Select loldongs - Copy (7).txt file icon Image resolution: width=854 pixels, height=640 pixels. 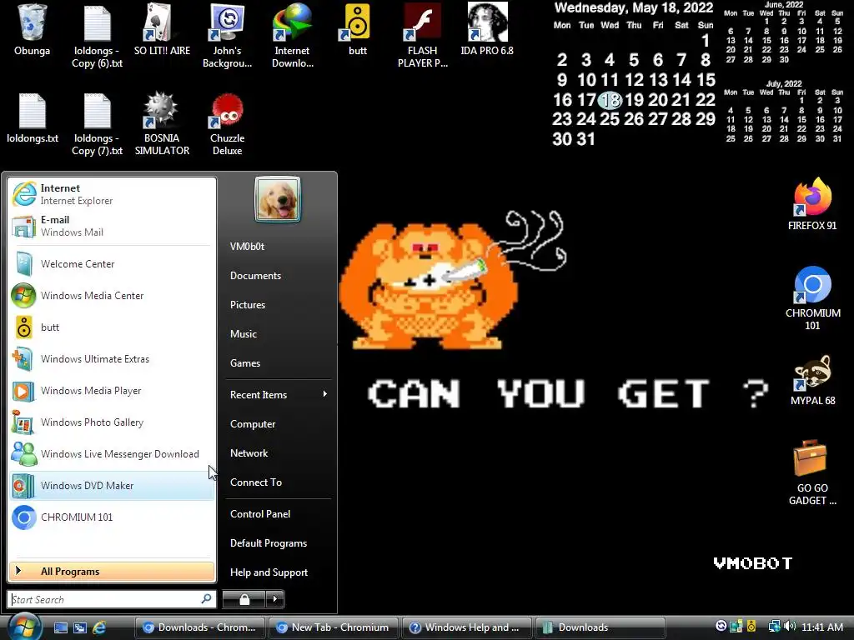(97, 124)
